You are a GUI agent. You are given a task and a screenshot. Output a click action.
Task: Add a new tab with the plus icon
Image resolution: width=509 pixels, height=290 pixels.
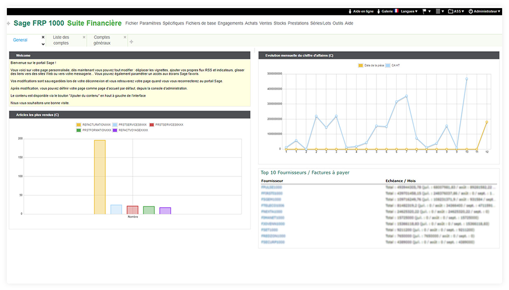[x=131, y=42]
